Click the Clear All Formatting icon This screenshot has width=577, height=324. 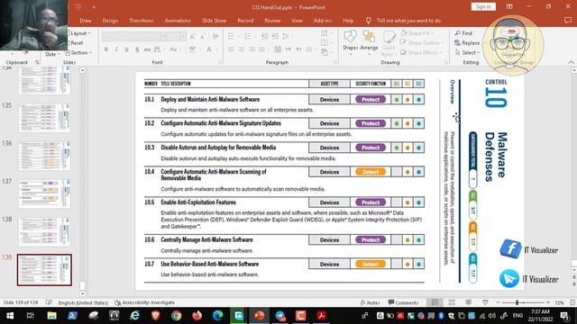pos(215,36)
